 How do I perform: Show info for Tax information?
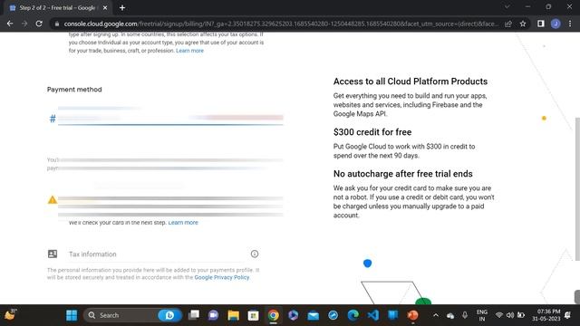[255, 254]
